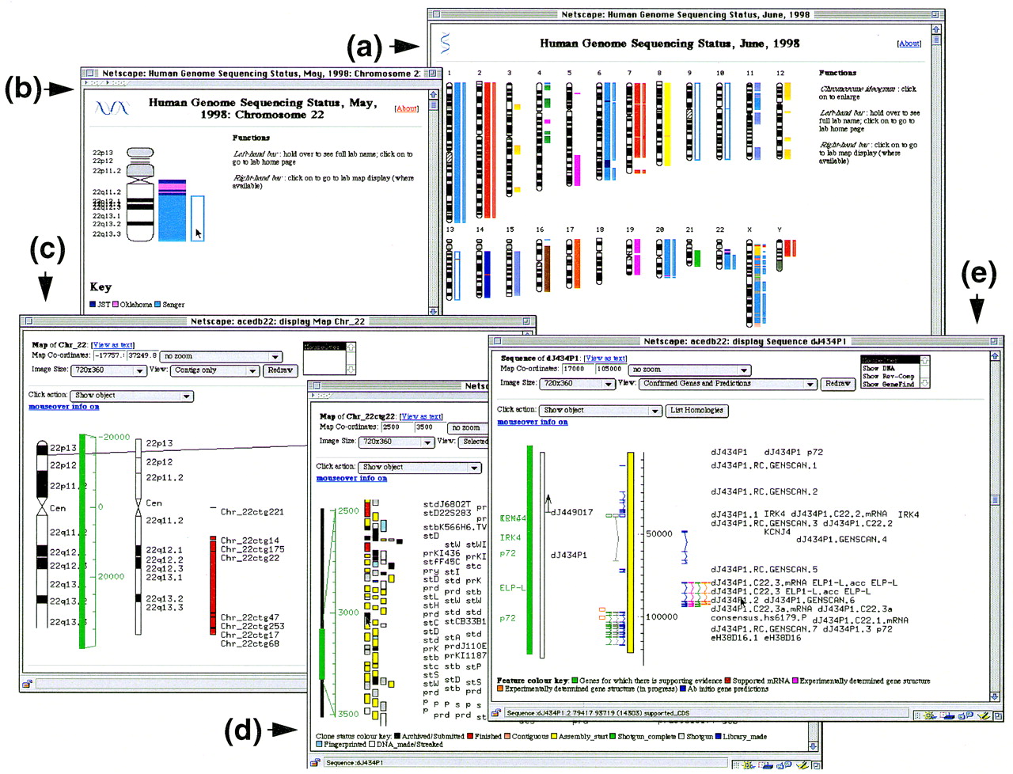Open the Click action dropdown in the Chr_22ctg22 window
The height and width of the screenshot is (774, 1013).
coord(419,468)
